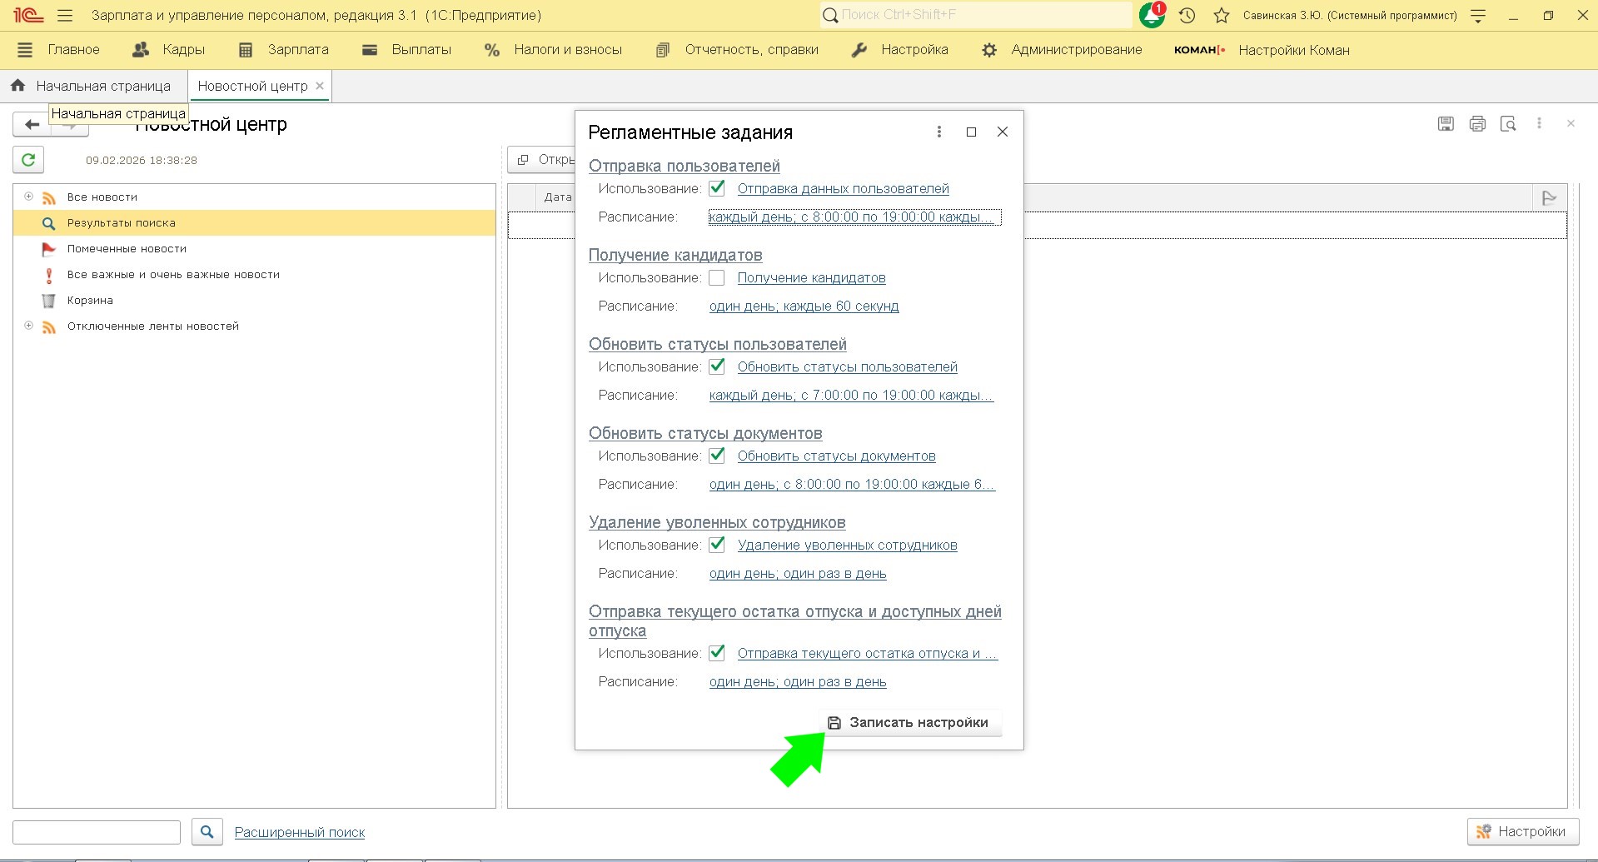
Task: Click the save diskette icon top right
Action: click(x=1446, y=124)
